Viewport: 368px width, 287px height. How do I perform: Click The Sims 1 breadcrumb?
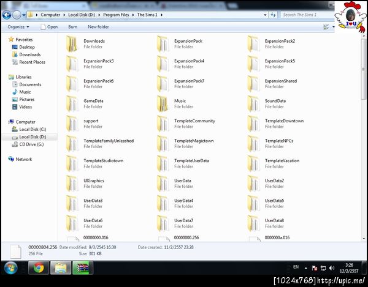(147, 15)
